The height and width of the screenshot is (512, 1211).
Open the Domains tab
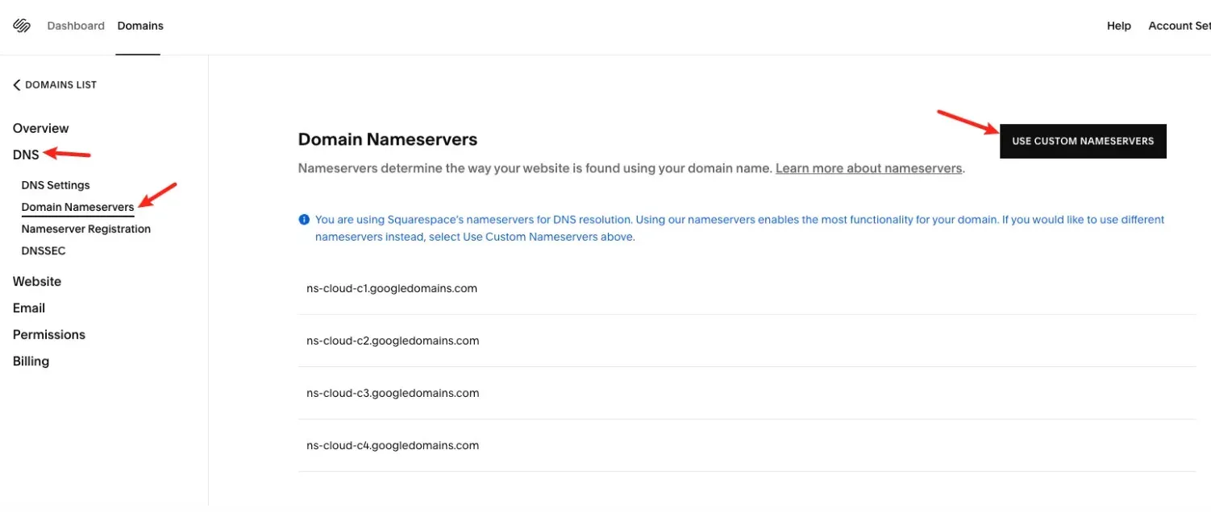140,26
